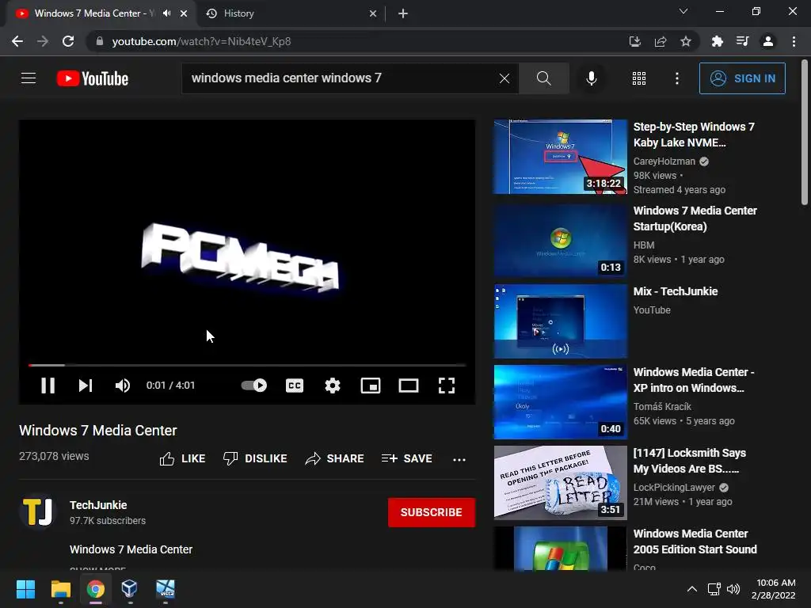Open the video settings gear
The image size is (811, 608).
pyautogui.click(x=332, y=386)
